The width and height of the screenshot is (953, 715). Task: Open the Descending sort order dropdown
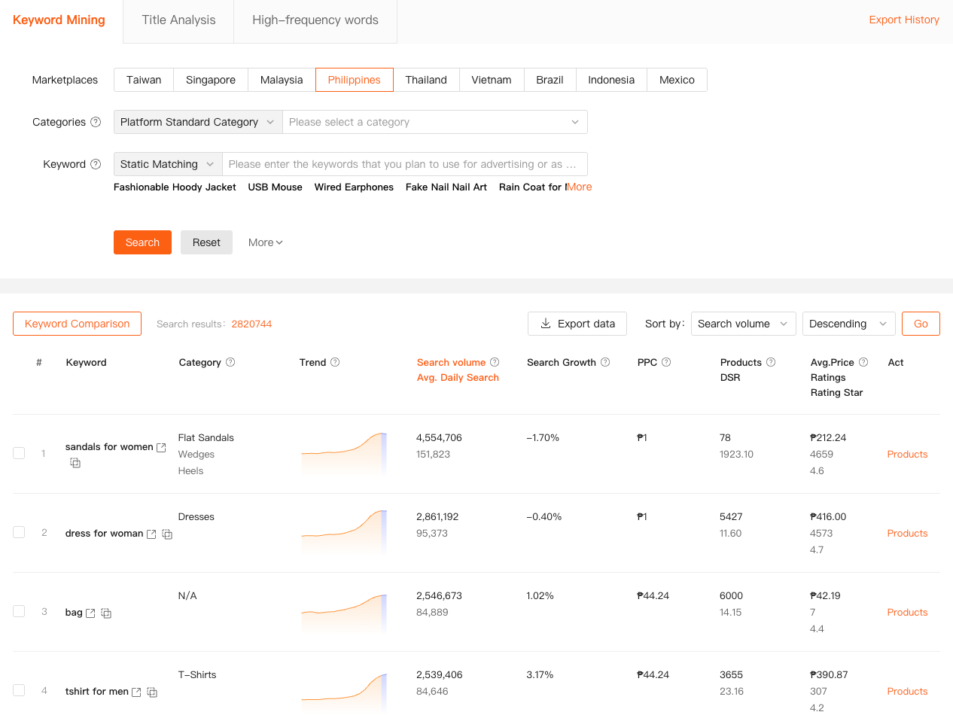coord(848,324)
